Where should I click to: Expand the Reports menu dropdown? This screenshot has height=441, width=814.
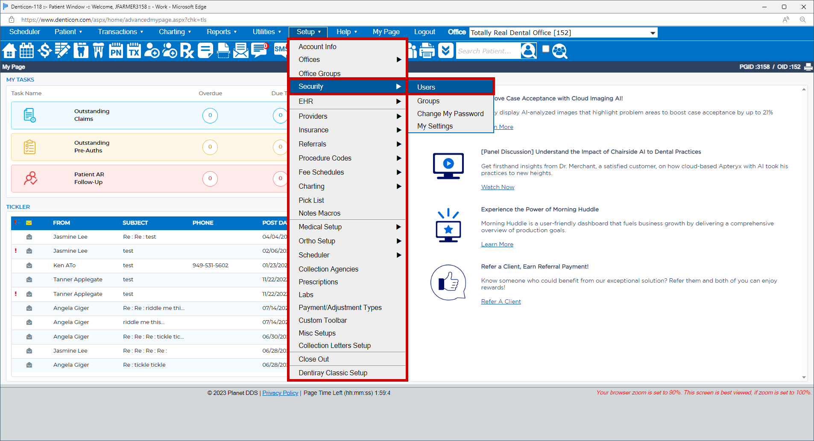pos(222,32)
